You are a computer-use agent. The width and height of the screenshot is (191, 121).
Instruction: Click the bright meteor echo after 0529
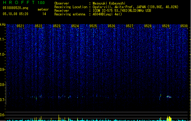tap(169, 97)
